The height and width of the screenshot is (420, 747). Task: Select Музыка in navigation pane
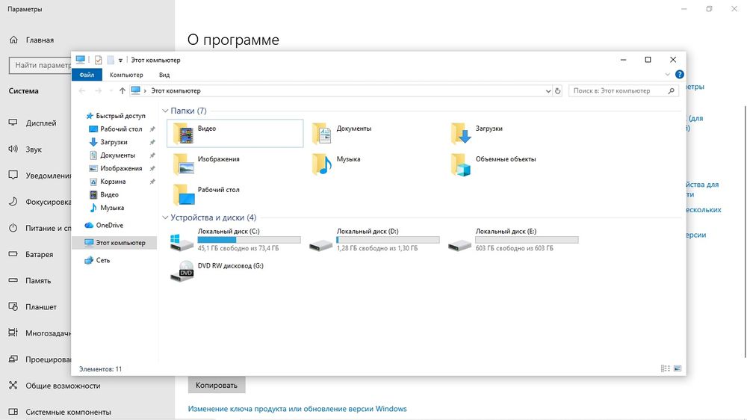(112, 208)
